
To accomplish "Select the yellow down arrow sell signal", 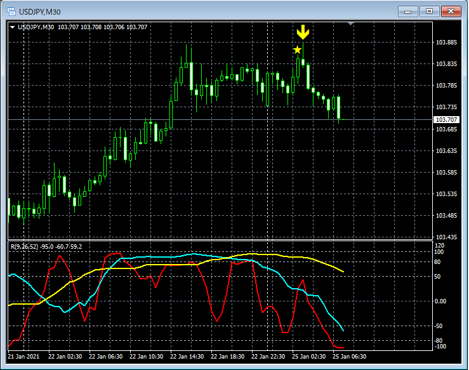I will coord(303,32).
